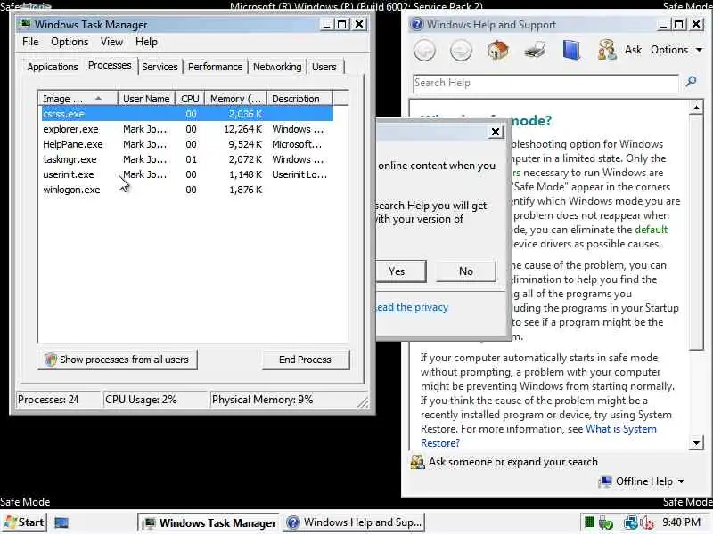The image size is (713, 534).
Task: Click the Print icon in Help and Support
Action: coord(535,50)
